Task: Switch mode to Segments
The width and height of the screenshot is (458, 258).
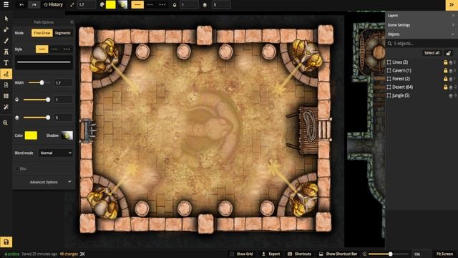Action: (x=62, y=33)
